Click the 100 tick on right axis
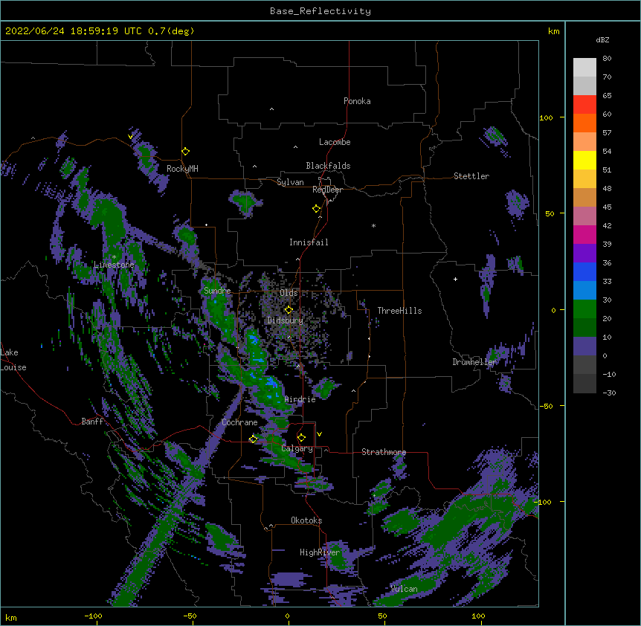641x626 pixels. tap(546, 117)
